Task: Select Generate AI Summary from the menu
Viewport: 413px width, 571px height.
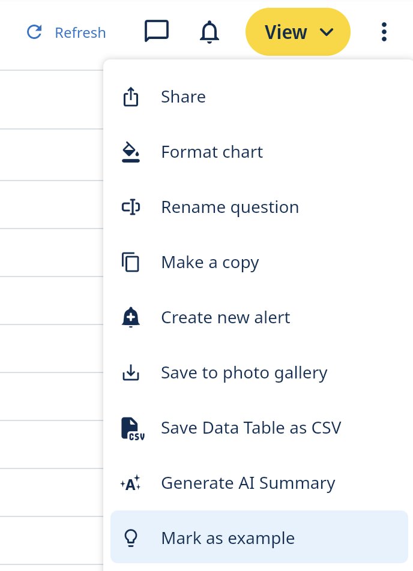Action: 248,483
